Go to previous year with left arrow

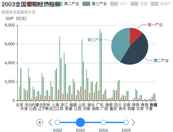(50, 122)
